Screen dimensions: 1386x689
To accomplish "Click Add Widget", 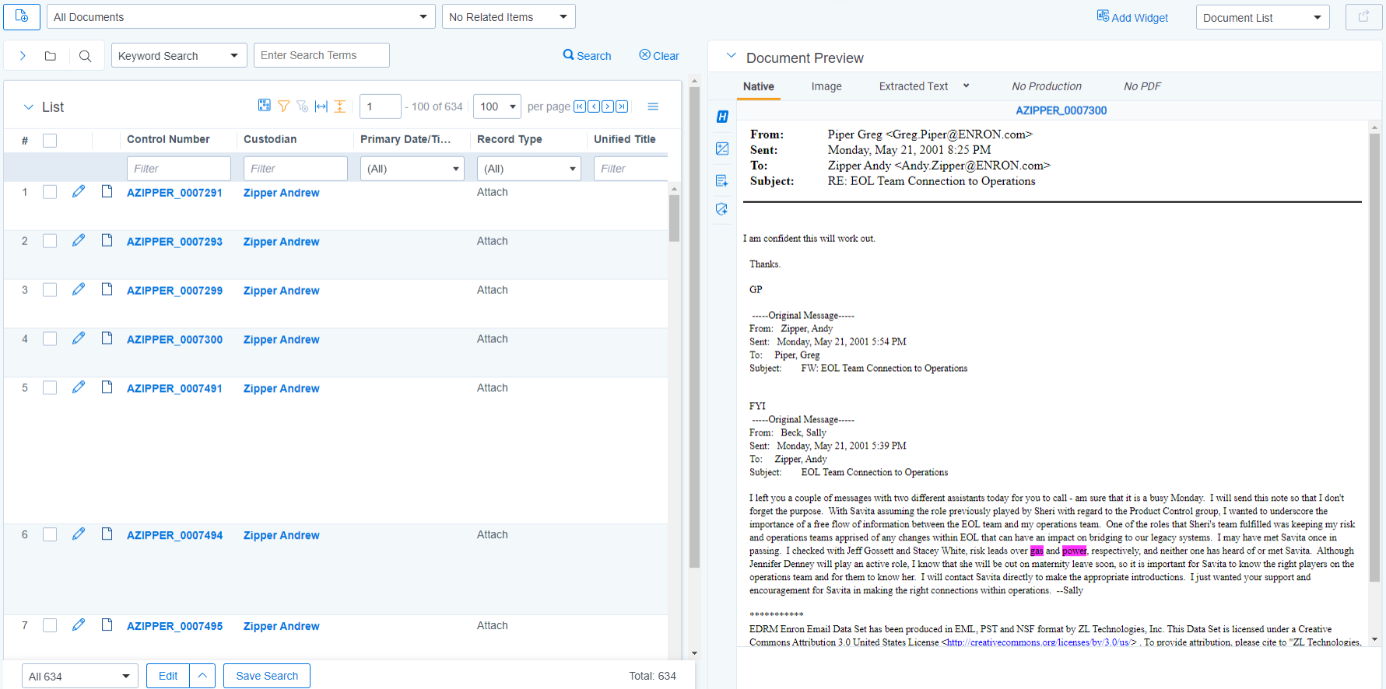I will click(1133, 17).
